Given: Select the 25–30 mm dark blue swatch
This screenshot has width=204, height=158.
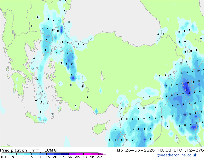Looking at the screenshot, I should (x=65, y=154).
